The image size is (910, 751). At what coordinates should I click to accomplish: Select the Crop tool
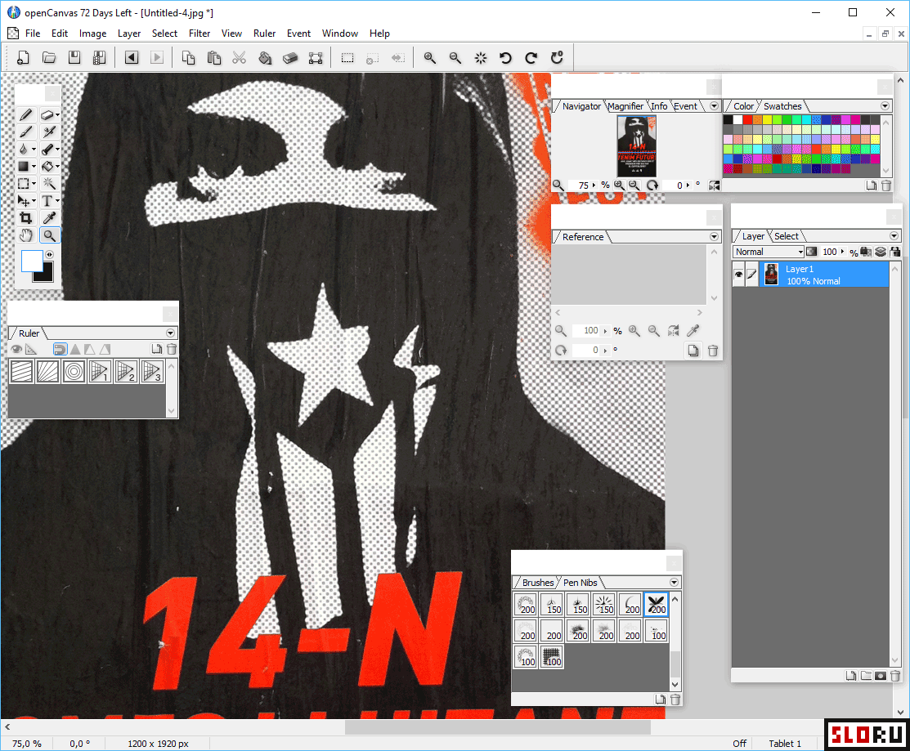[25, 218]
